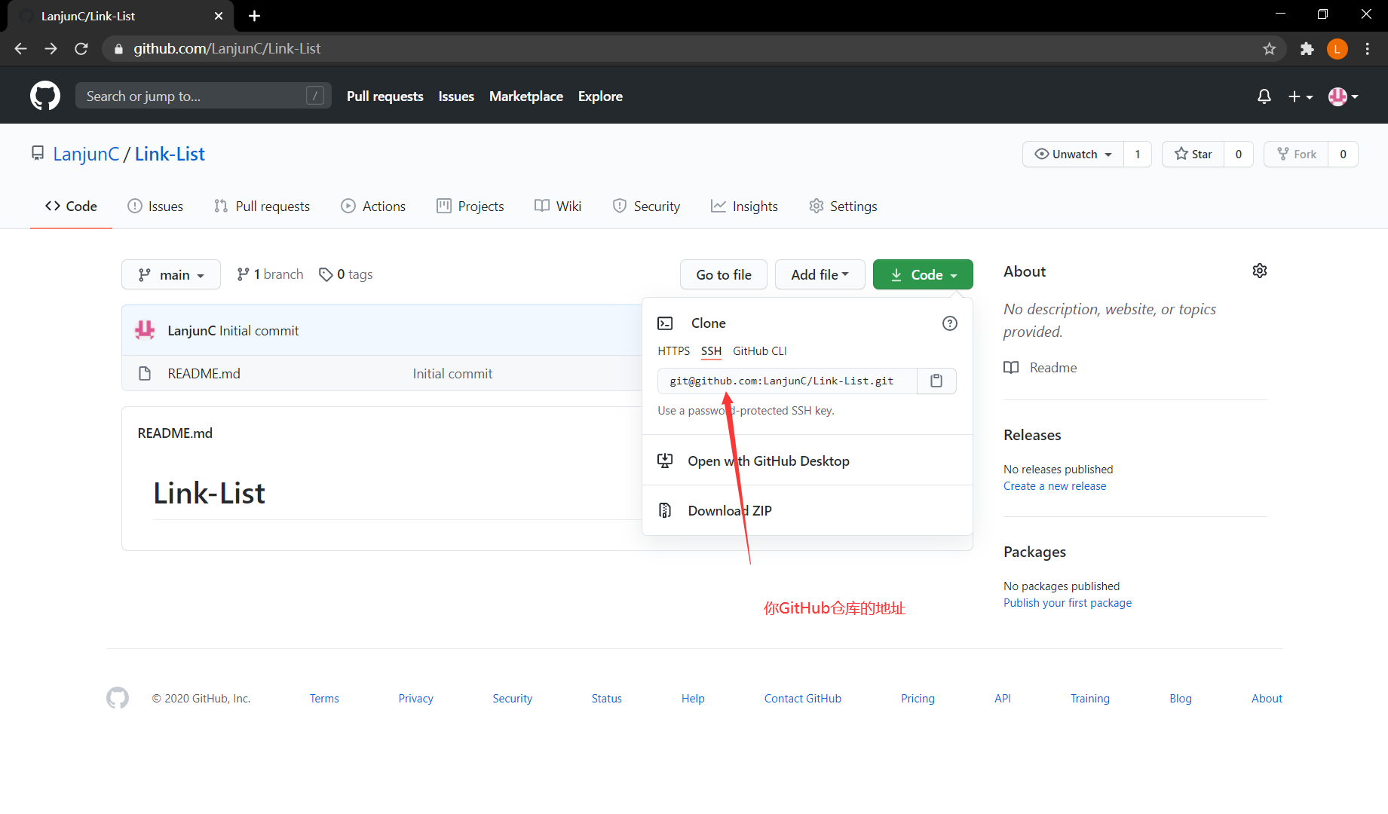Click the GitHub Octocat logo in header

click(x=45, y=96)
